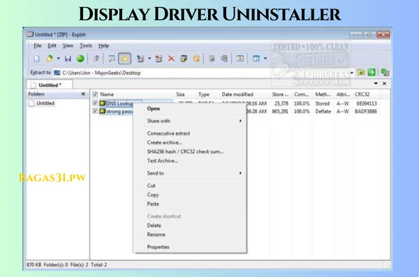Click the Extract files toolbar icon
Image resolution: width=419 pixels, height=277 pixels.
[140, 59]
